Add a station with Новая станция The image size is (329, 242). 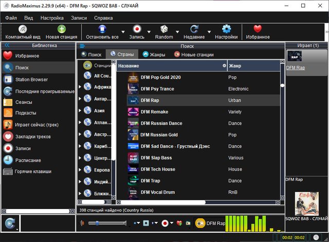61,29
